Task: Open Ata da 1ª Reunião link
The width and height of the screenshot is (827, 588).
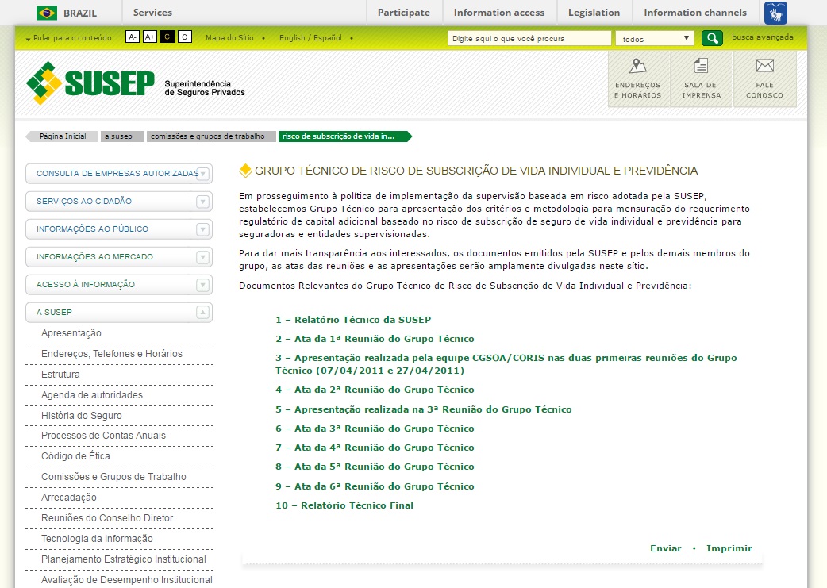Action: click(375, 339)
